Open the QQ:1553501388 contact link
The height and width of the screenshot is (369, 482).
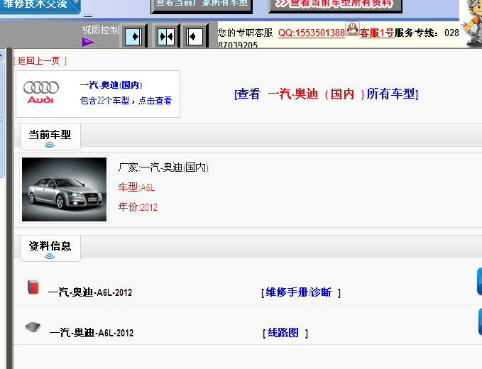pos(312,33)
